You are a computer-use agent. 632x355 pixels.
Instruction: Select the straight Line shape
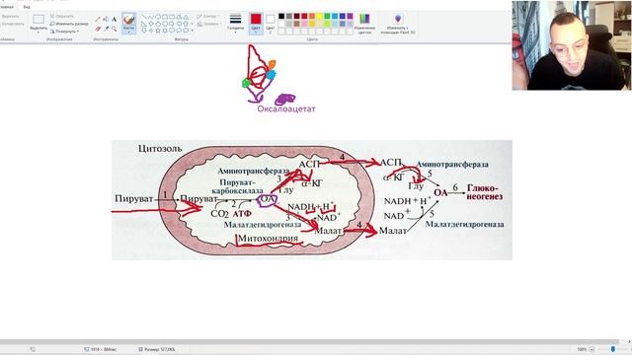click(x=144, y=18)
